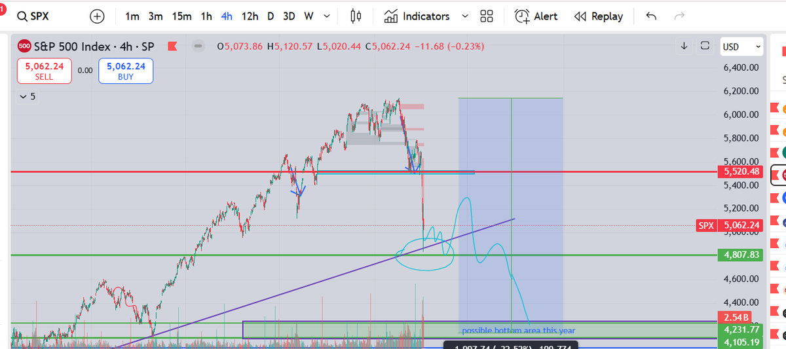Viewport: 786px width, 349px height.
Task: Click the 4,600.00 price scale value
Action: click(x=741, y=279)
